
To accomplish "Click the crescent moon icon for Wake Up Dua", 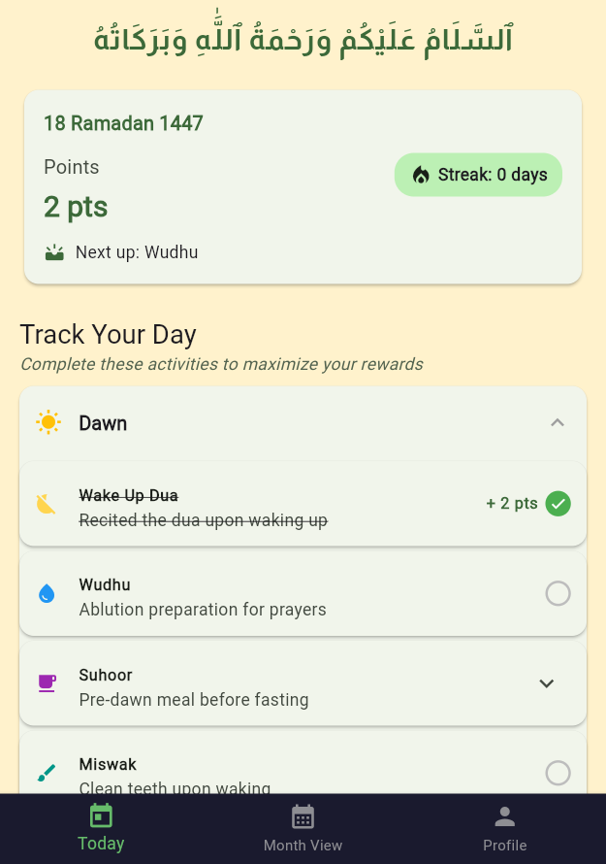I will coord(46,504).
